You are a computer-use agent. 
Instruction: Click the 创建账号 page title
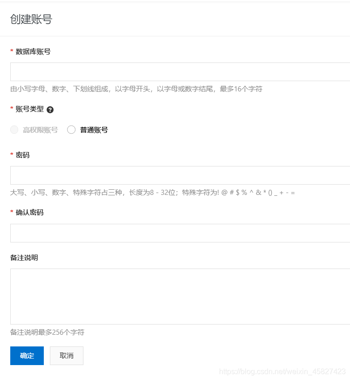pyautogui.click(x=31, y=19)
